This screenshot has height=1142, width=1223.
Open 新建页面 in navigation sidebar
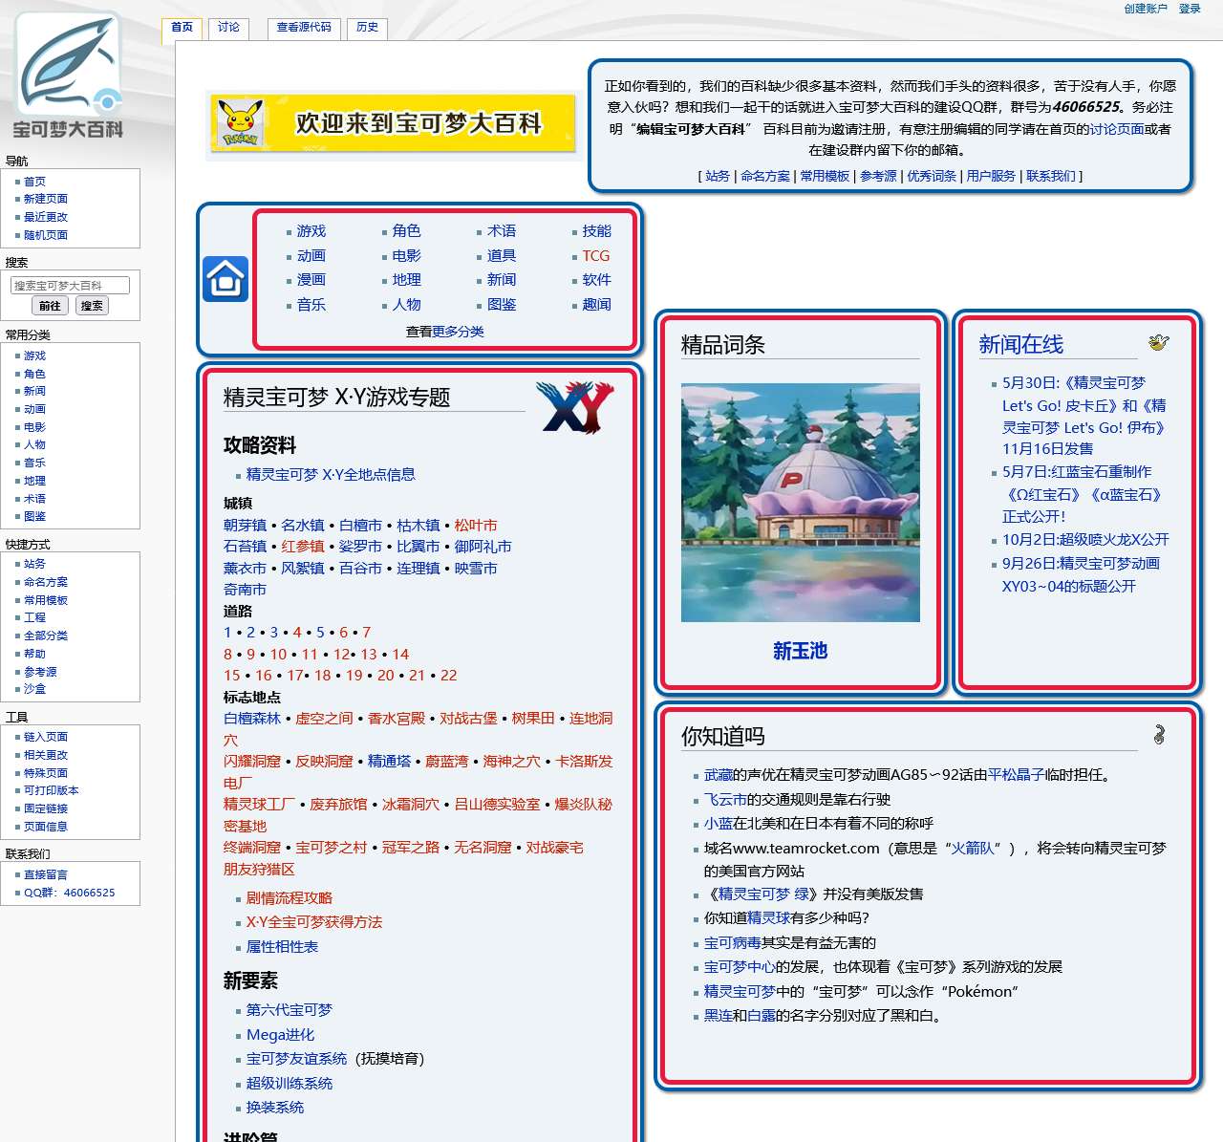(46, 199)
